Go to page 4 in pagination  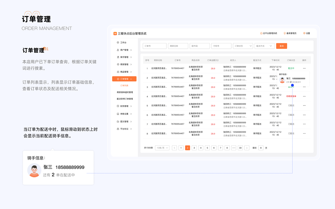pyautogui.click(x=201, y=148)
